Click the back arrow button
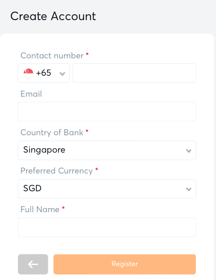The width and height of the screenshot is (216, 280). tap(33, 264)
